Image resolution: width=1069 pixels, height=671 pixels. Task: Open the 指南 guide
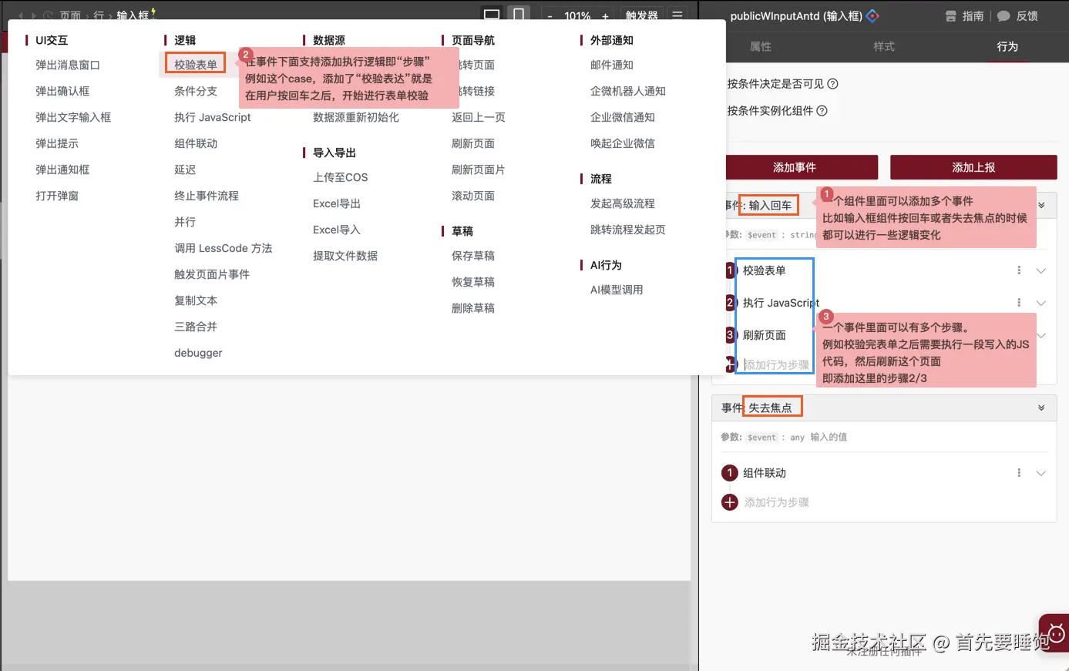click(x=965, y=15)
